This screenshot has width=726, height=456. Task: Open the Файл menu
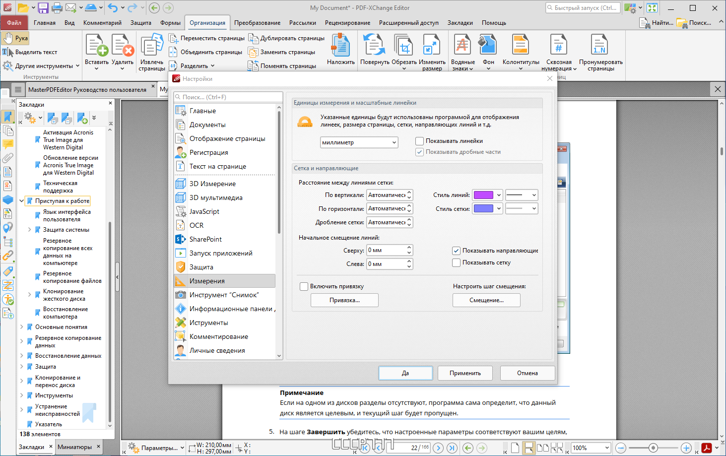coord(14,23)
